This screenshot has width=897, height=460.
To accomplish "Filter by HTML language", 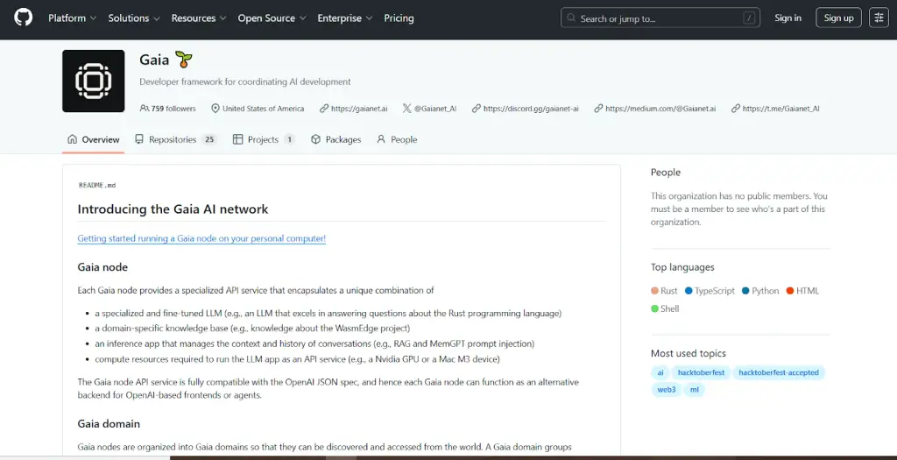I will point(807,291).
